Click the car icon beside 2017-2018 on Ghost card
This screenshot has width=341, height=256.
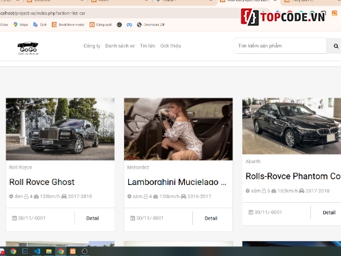(64, 197)
